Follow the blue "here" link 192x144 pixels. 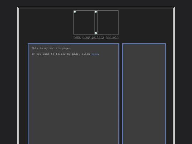(x=95, y=54)
